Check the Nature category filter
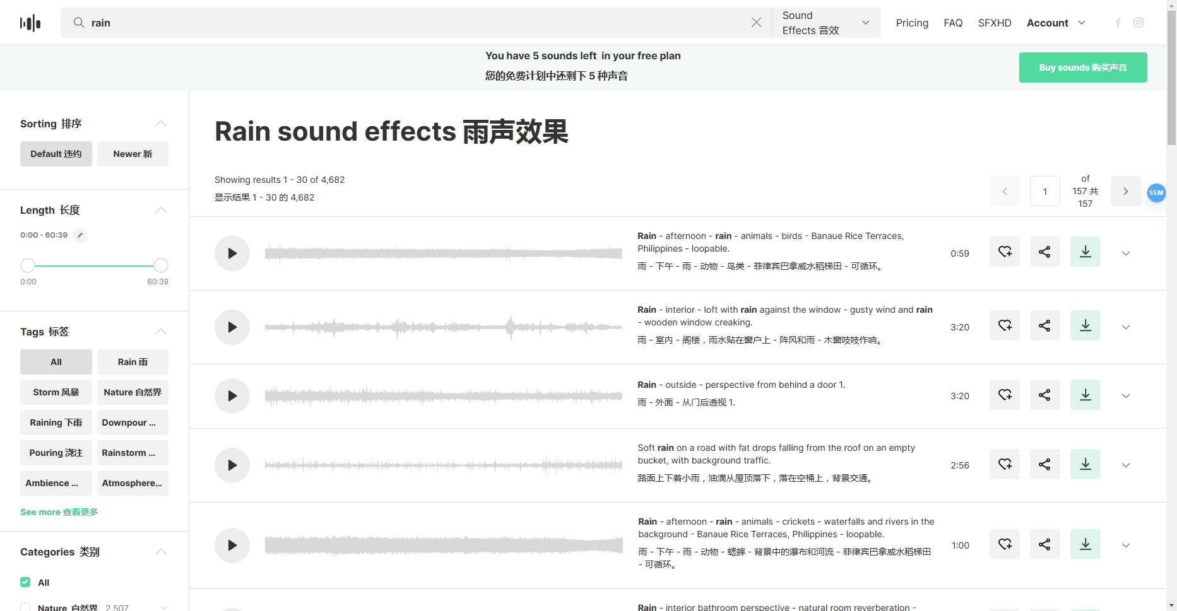The width and height of the screenshot is (1177, 611). click(x=25, y=606)
